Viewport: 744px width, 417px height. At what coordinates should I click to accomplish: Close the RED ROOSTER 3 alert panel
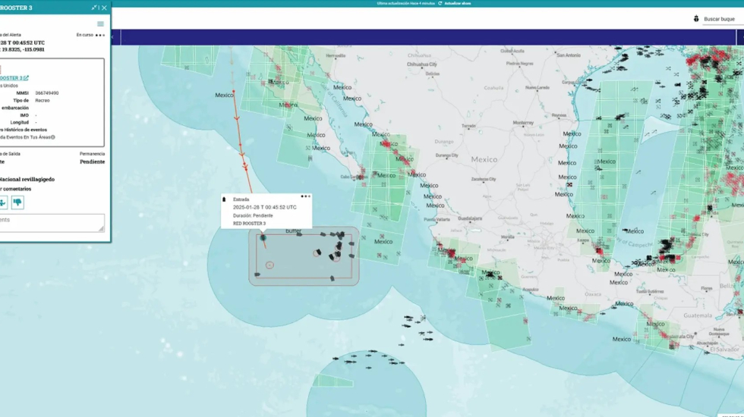tap(105, 8)
